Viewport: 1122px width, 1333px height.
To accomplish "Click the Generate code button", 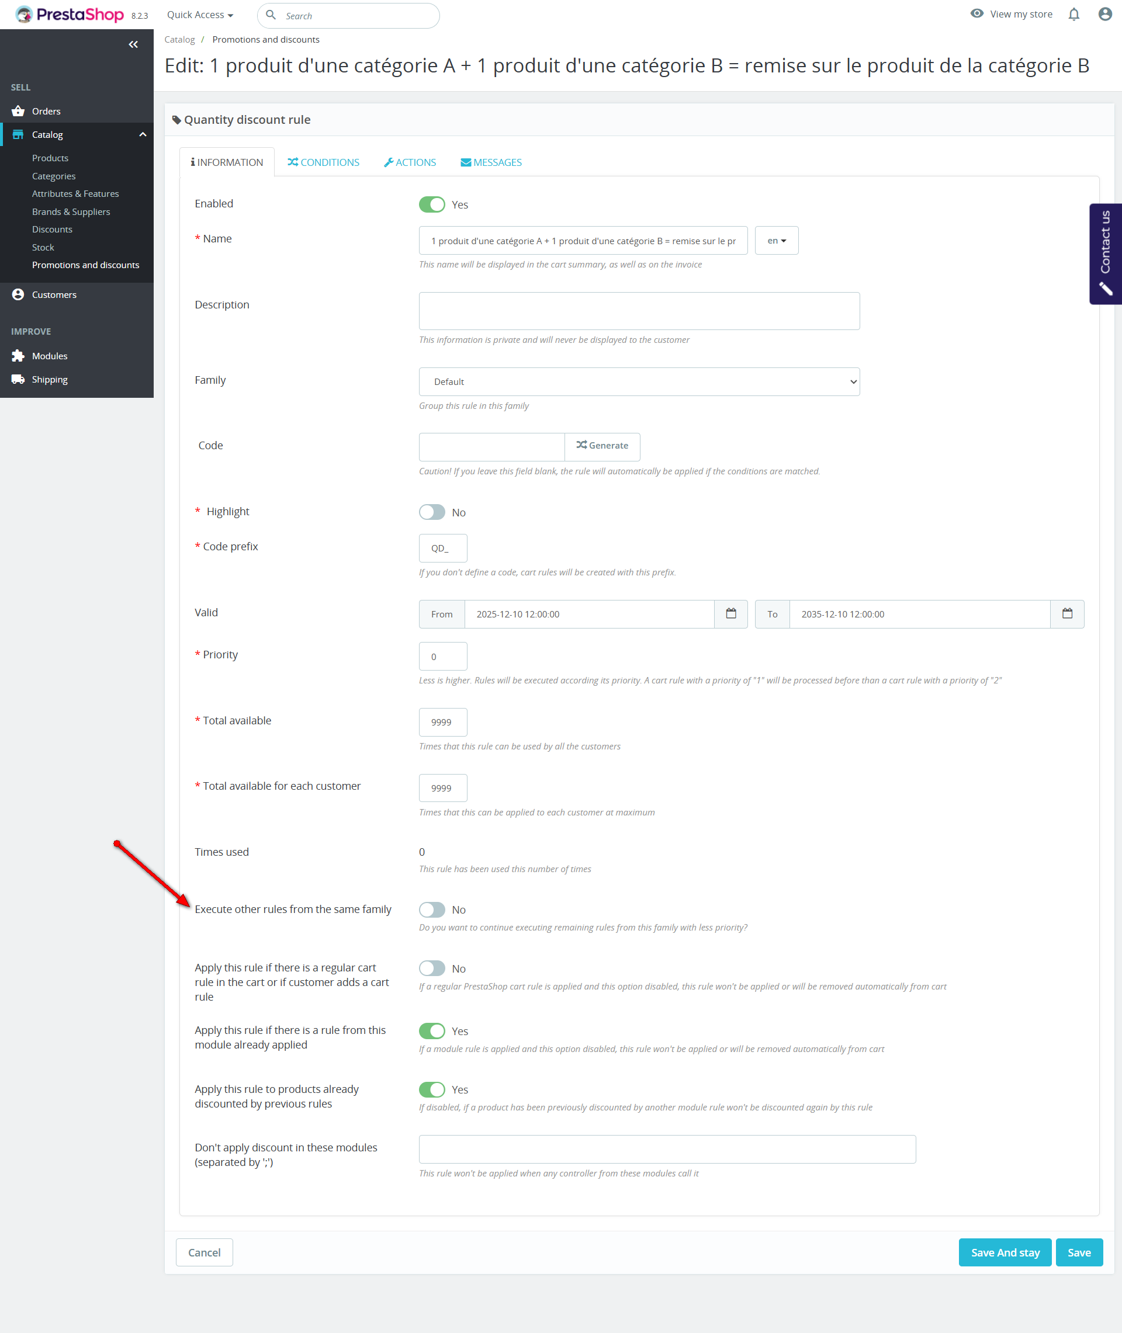I will tap(602, 446).
